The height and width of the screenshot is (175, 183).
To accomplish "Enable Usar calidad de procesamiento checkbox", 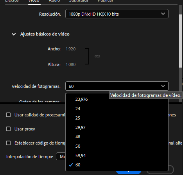I will pyautogui.click(x=8, y=115).
